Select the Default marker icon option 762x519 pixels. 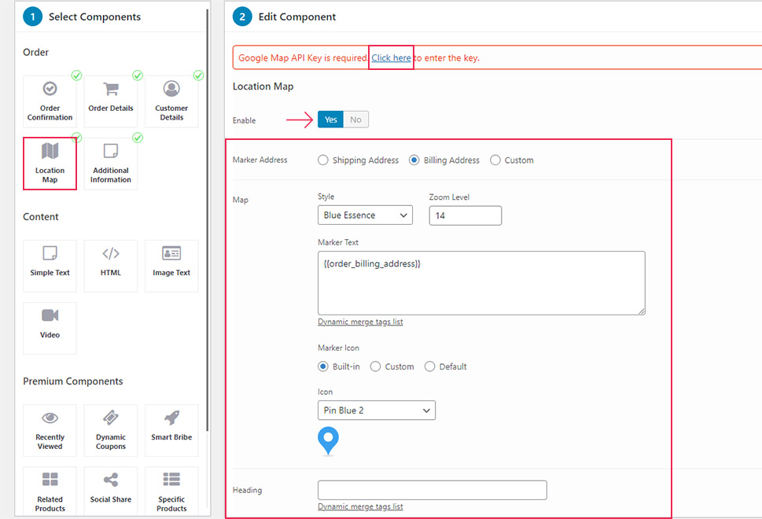[430, 366]
